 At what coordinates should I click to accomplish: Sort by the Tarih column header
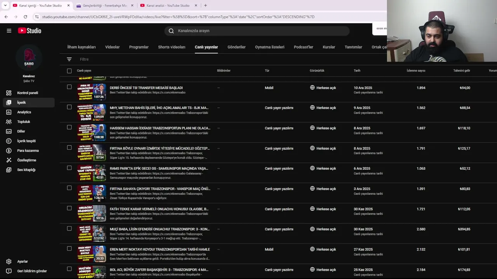coord(357,71)
